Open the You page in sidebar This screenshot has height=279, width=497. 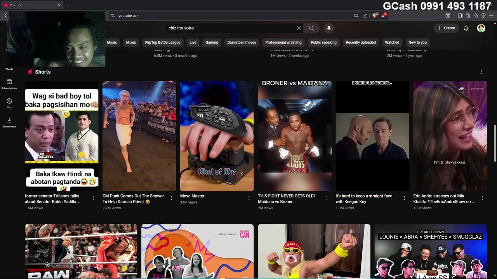pos(9,103)
